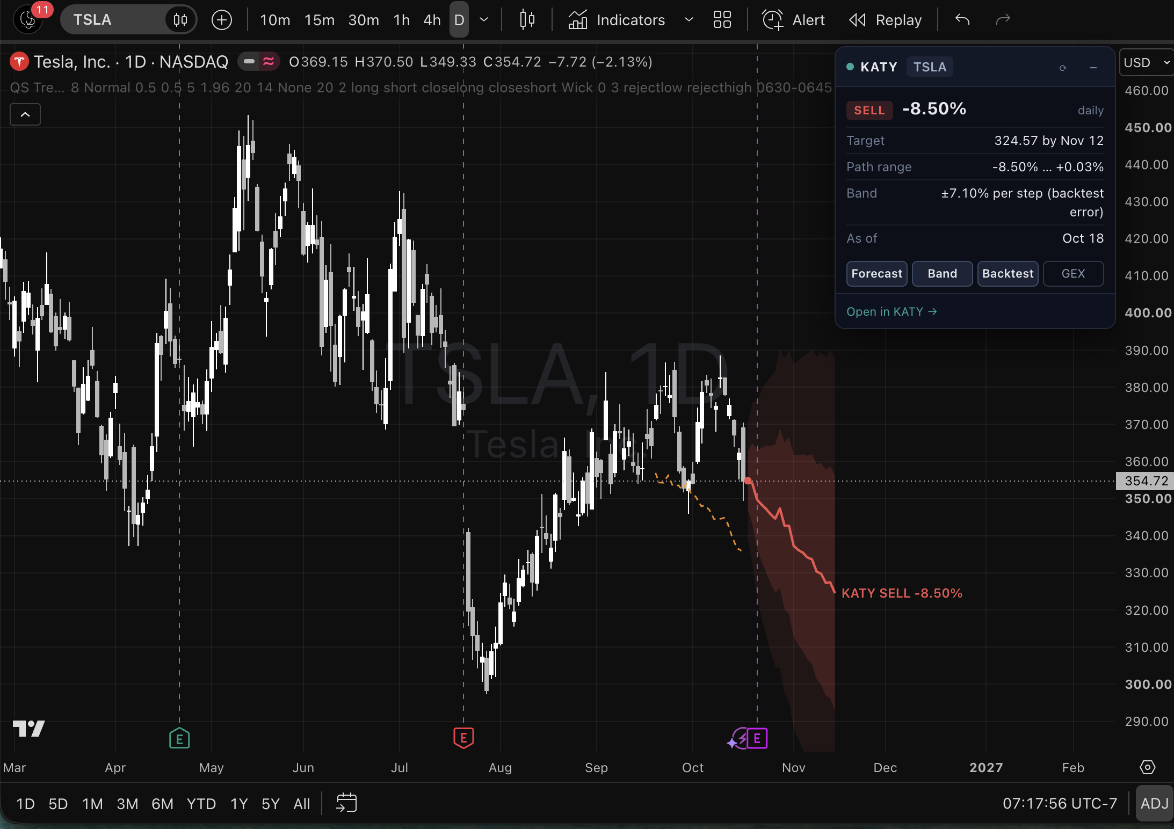Toggle the ADJ adjusted data button
1174x829 pixels.
click(x=1155, y=804)
